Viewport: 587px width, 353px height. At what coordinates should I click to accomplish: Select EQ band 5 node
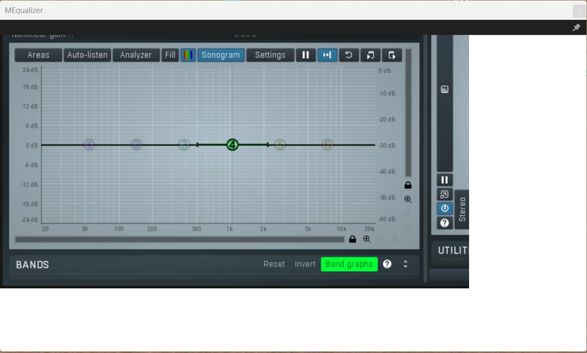[x=280, y=145]
